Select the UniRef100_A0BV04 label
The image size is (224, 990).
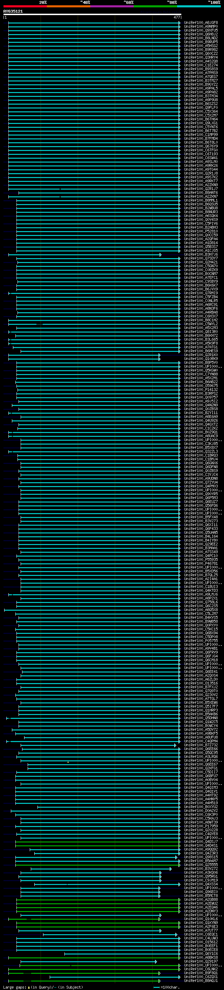(201, 780)
